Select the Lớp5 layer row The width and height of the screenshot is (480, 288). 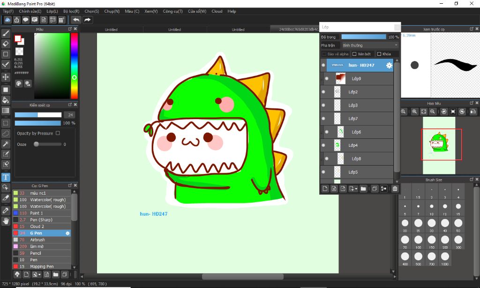pyautogui.click(x=357, y=172)
